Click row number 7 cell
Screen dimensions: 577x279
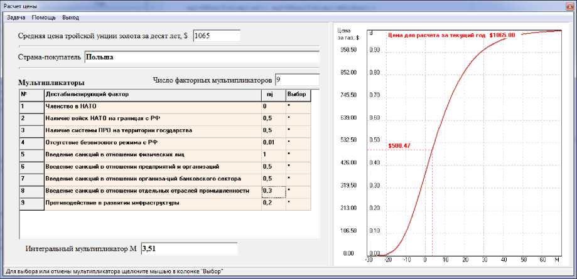point(31,179)
